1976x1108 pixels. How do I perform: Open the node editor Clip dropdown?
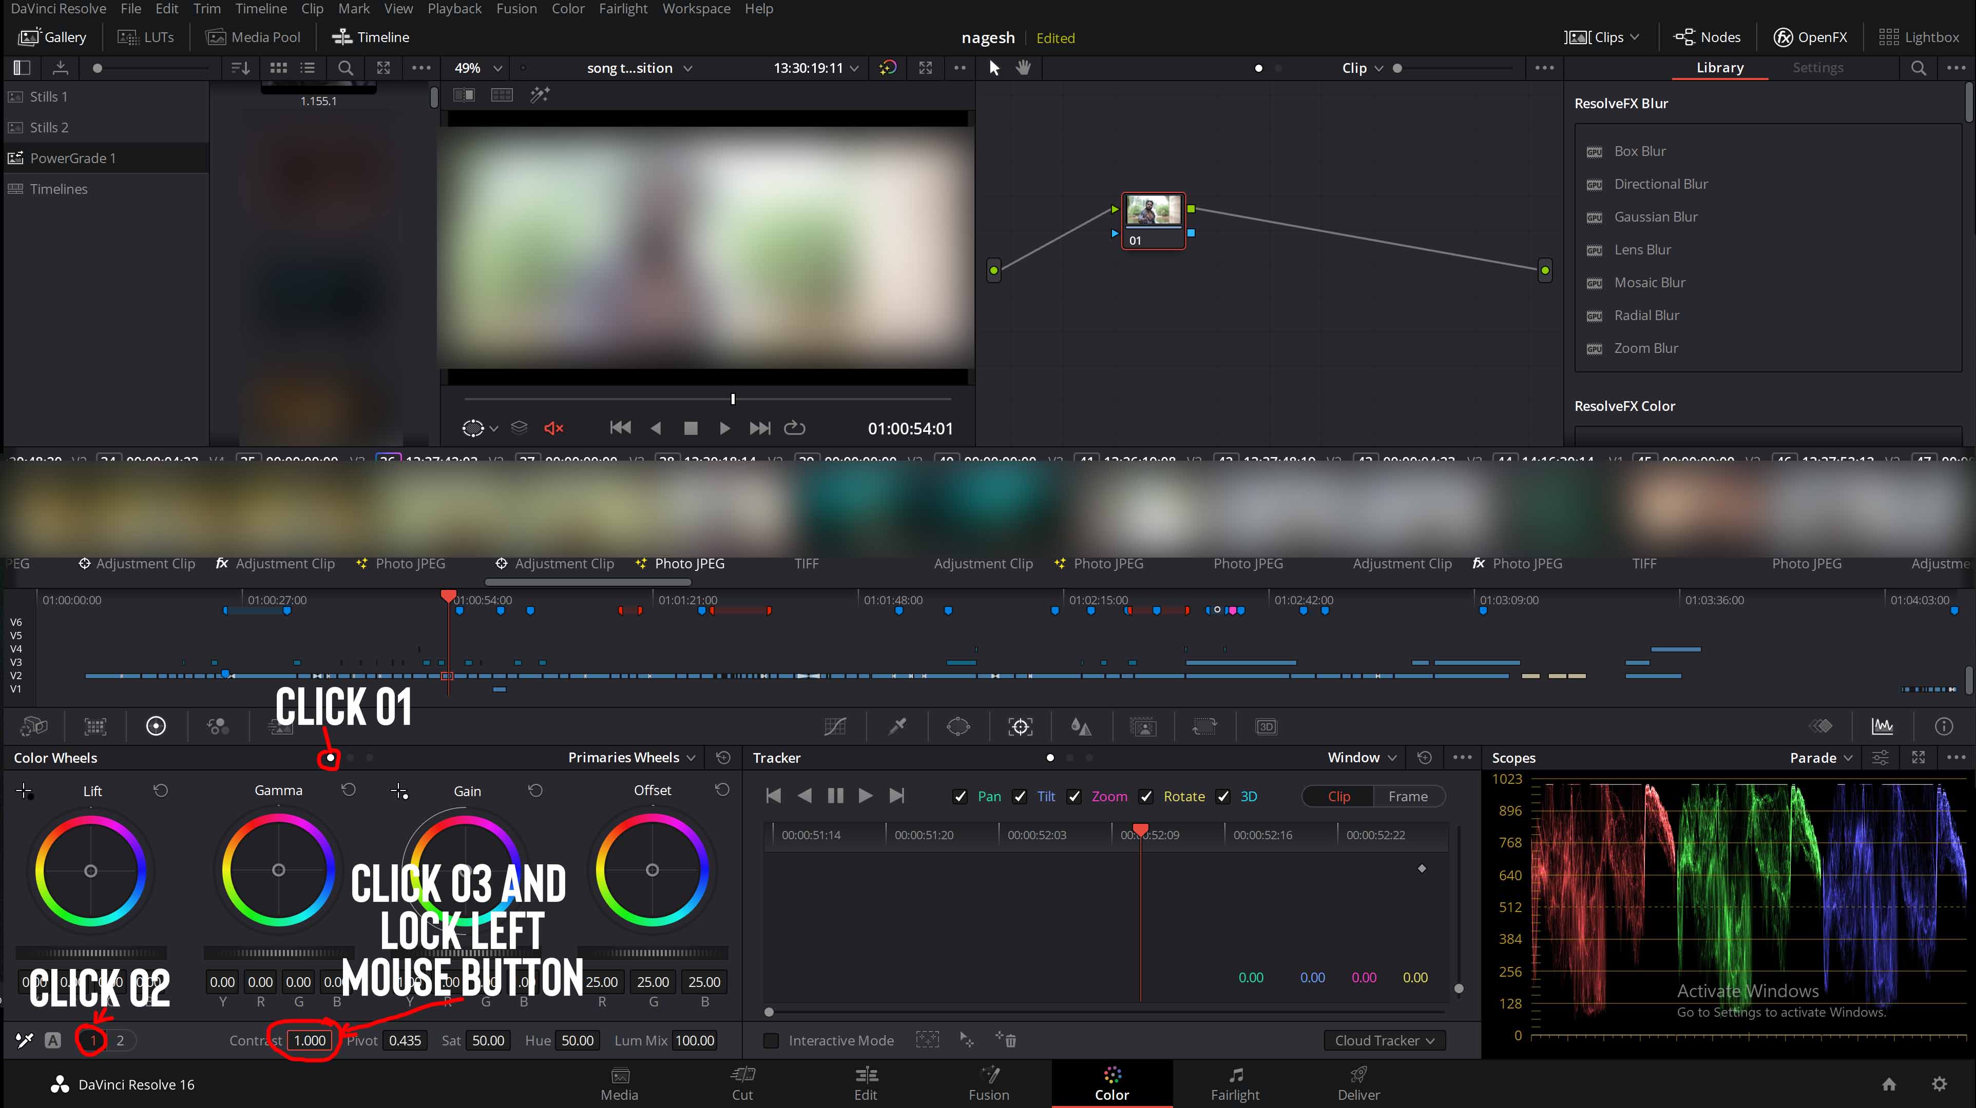(x=1363, y=67)
